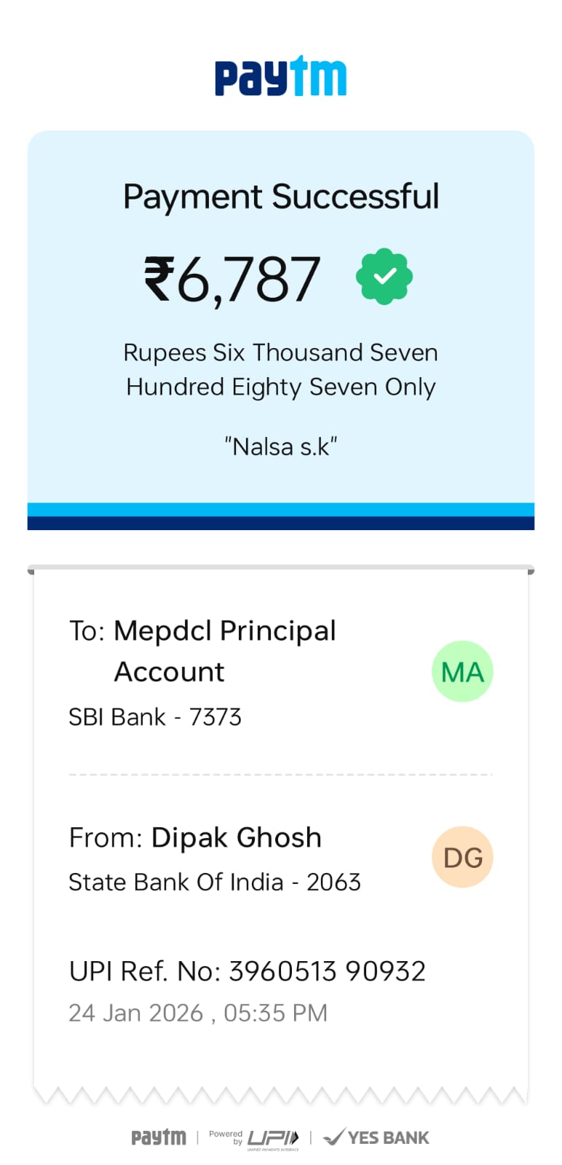562x1165 pixels.
Task: Click the Paytm logo at top
Action: click(x=280, y=76)
